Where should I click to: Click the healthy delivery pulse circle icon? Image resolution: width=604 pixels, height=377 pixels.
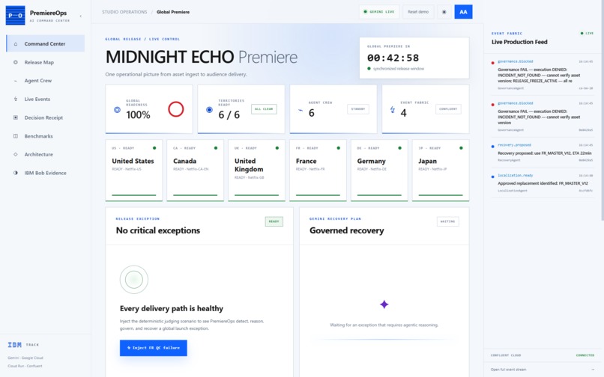pyautogui.click(x=133, y=280)
